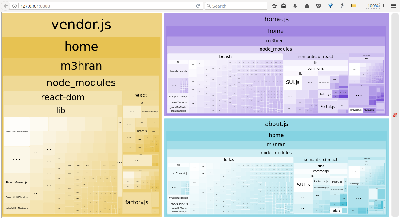Screen dimensions: 400x218
Task: Select the home.js bundle header
Action: click(277, 19)
